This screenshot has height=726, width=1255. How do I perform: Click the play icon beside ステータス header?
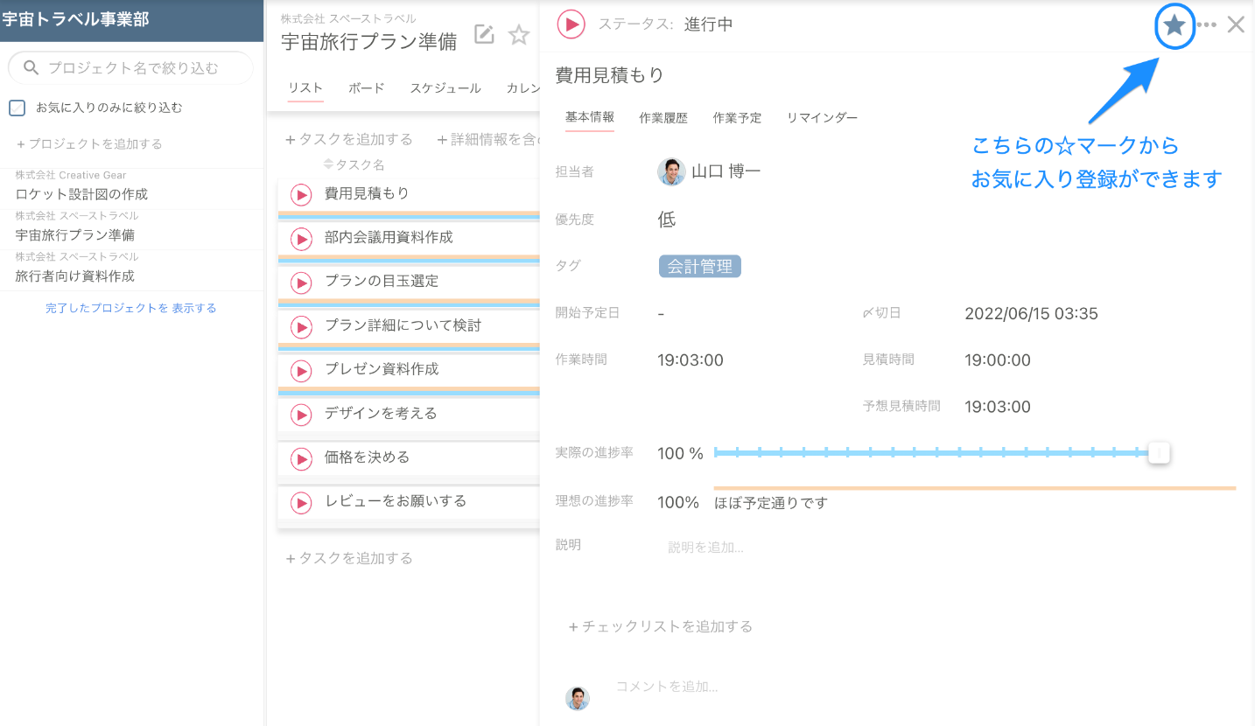point(571,24)
